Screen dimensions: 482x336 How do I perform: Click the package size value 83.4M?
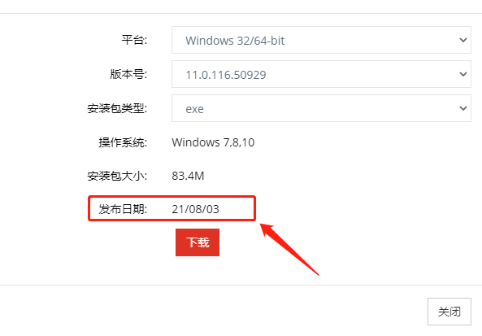[188, 176]
